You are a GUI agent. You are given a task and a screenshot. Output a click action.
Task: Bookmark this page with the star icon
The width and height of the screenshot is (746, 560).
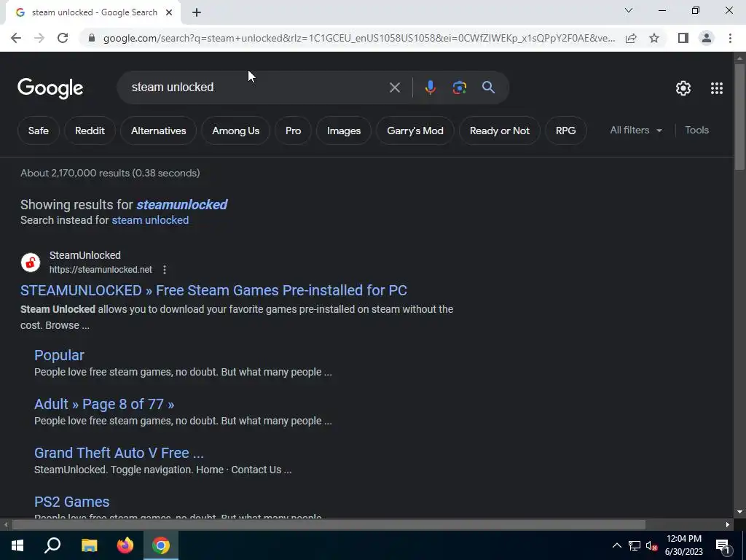[x=654, y=38]
